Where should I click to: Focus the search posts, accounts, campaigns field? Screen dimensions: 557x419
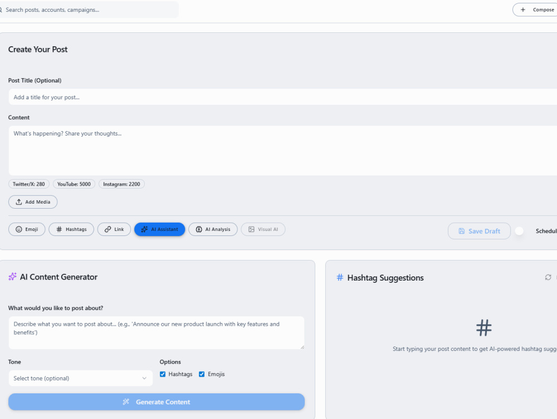pyautogui.click(x=89, y=10)
